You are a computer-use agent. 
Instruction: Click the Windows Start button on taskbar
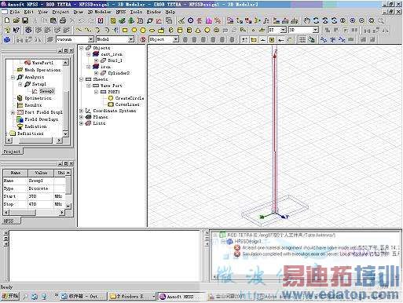(10, 296)
